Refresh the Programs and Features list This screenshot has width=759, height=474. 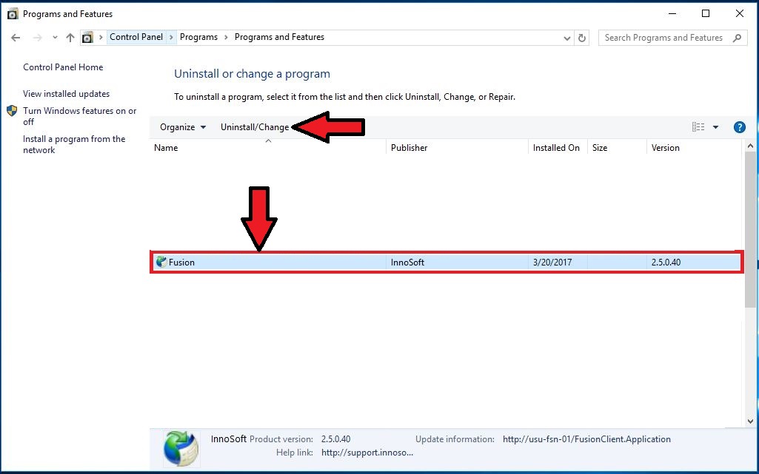[x=583, y=38]
